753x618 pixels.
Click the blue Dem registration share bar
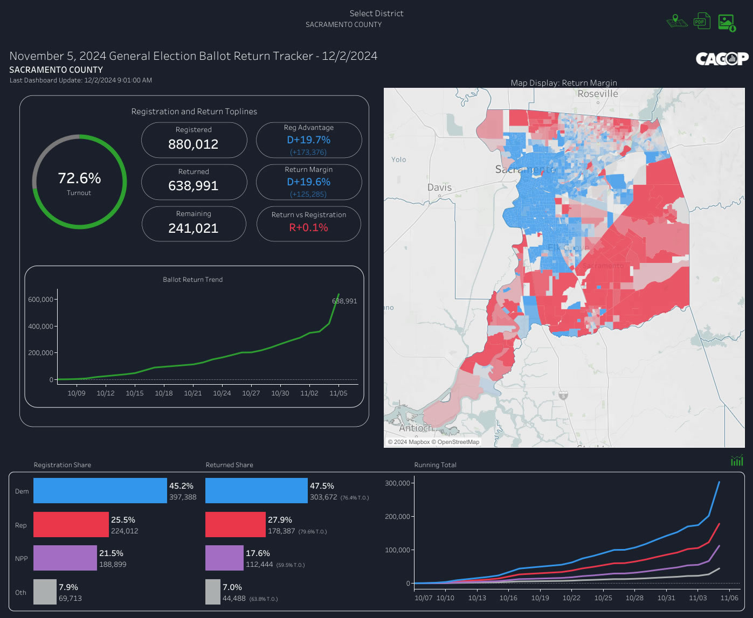100,490
